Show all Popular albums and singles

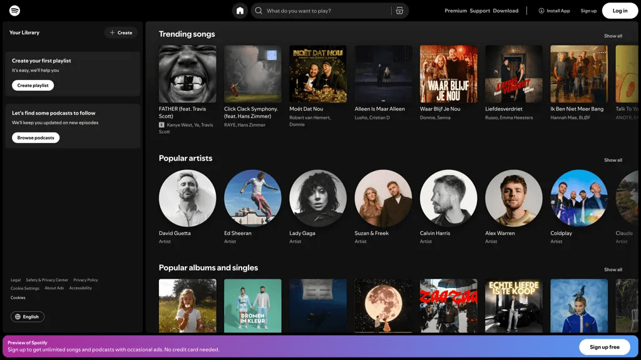coord(613,269)
